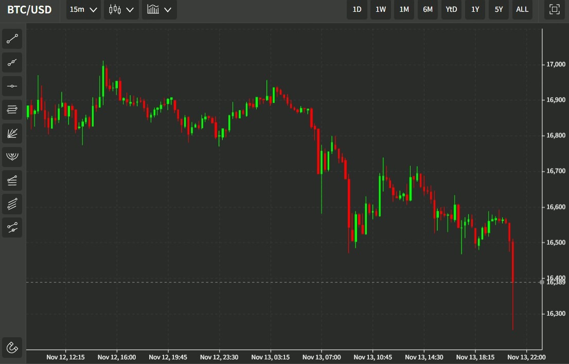The height and width of the screenshot is (364, 569).
Task: Enter fullscreen chart view
Action: tap(554, 9)
